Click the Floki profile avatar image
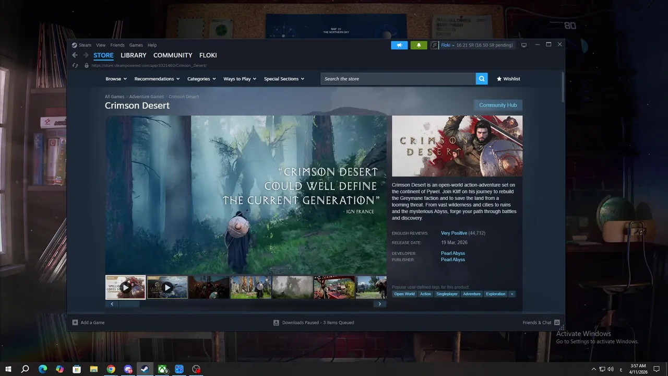Image resolution: width=668 pixels, height=376 pixels. (435, 45)
